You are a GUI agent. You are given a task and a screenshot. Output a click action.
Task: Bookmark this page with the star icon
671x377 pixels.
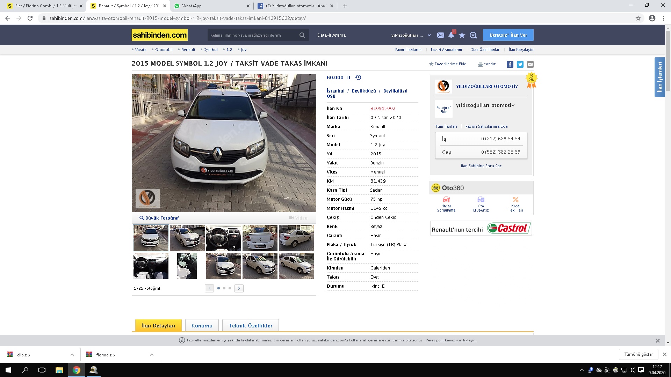coord(638,18)
